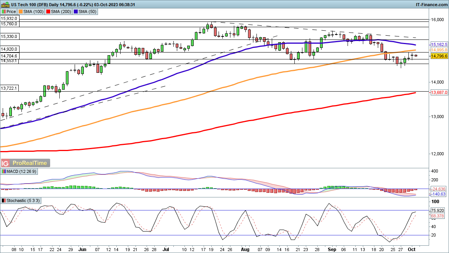Click the 75.920 stochastic value tag
The width and height of the screenshot is (449, 253).
click(x=438, y=210)
